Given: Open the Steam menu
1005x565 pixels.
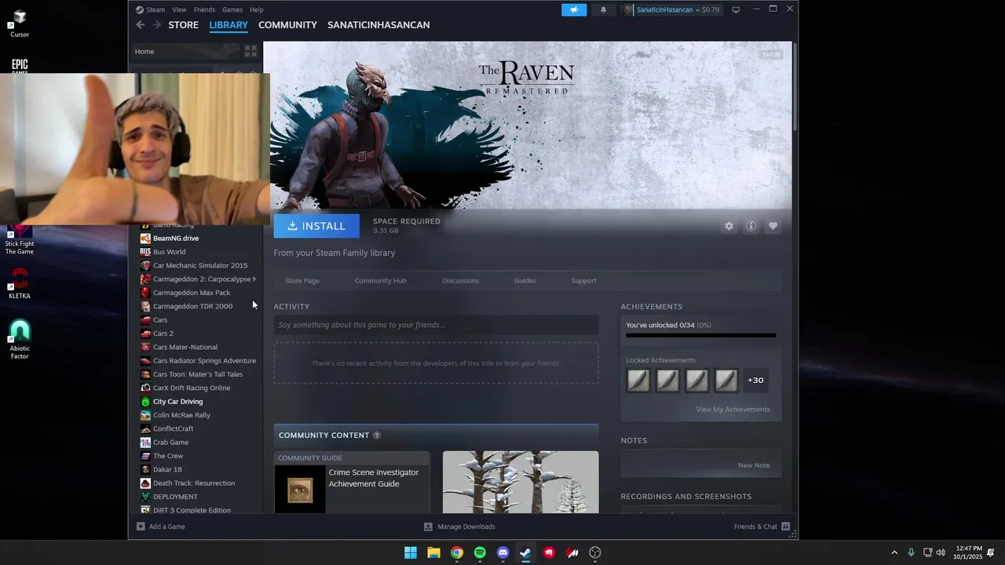Looking at the screenshot, I should (150, 9).
